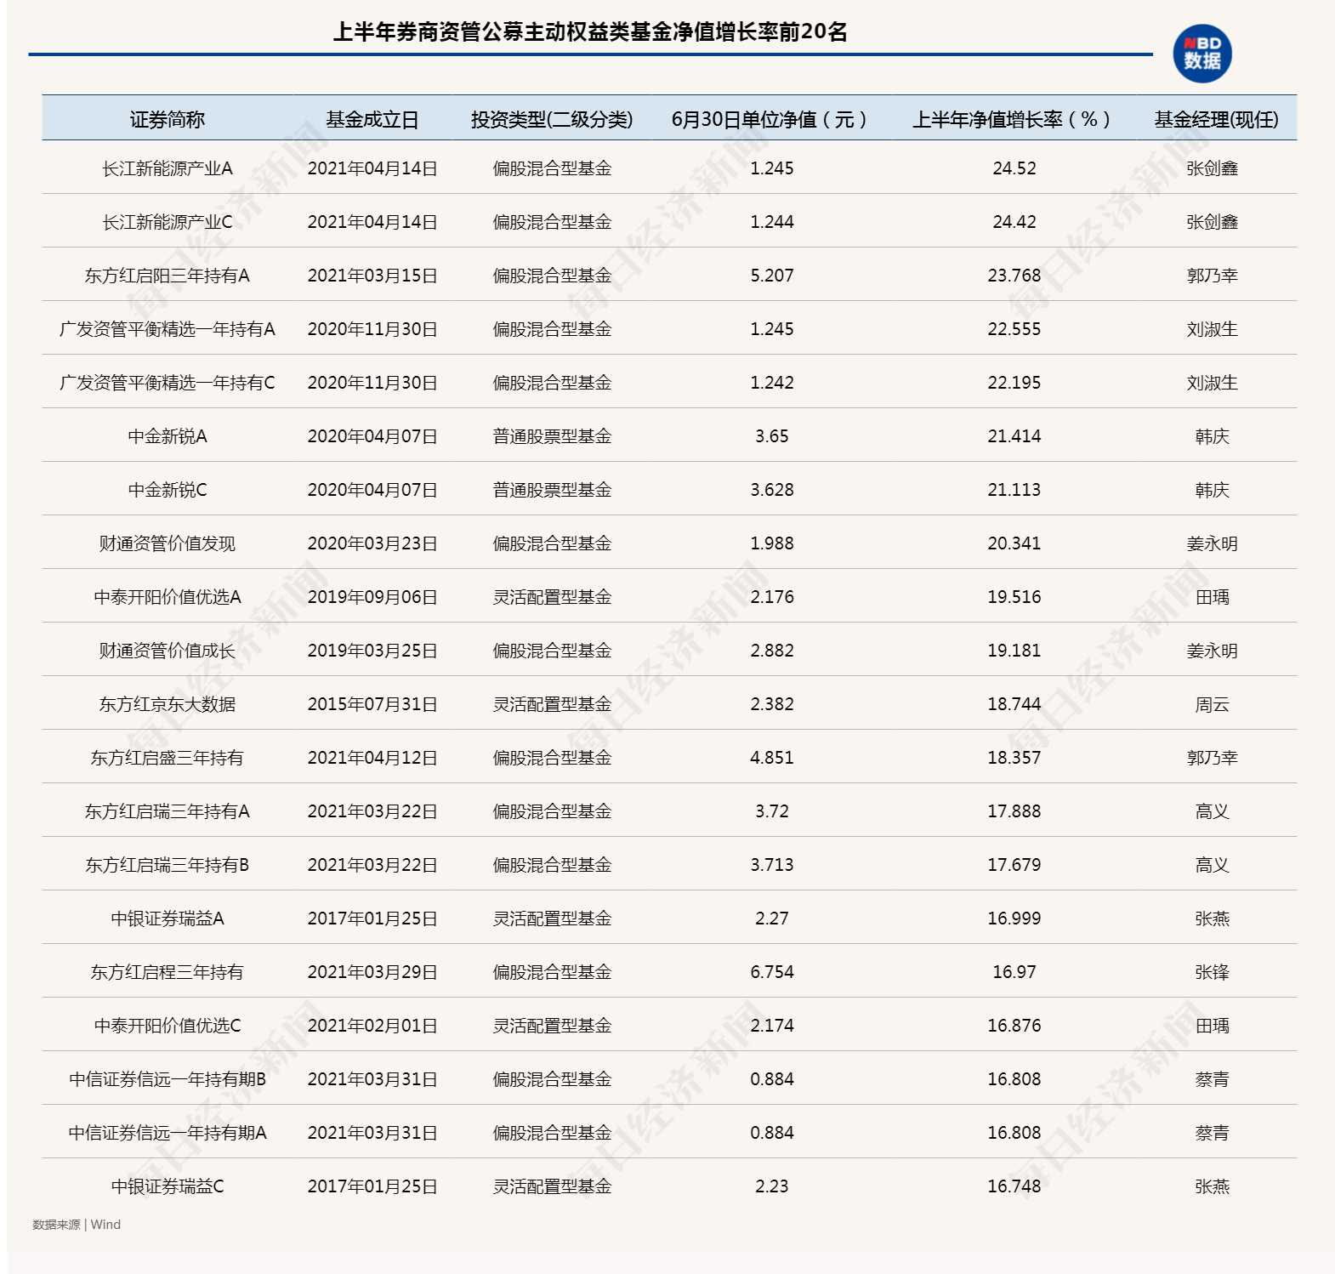Select fund name 中金新锐C

pyautogui.click(x=168, y=490)
